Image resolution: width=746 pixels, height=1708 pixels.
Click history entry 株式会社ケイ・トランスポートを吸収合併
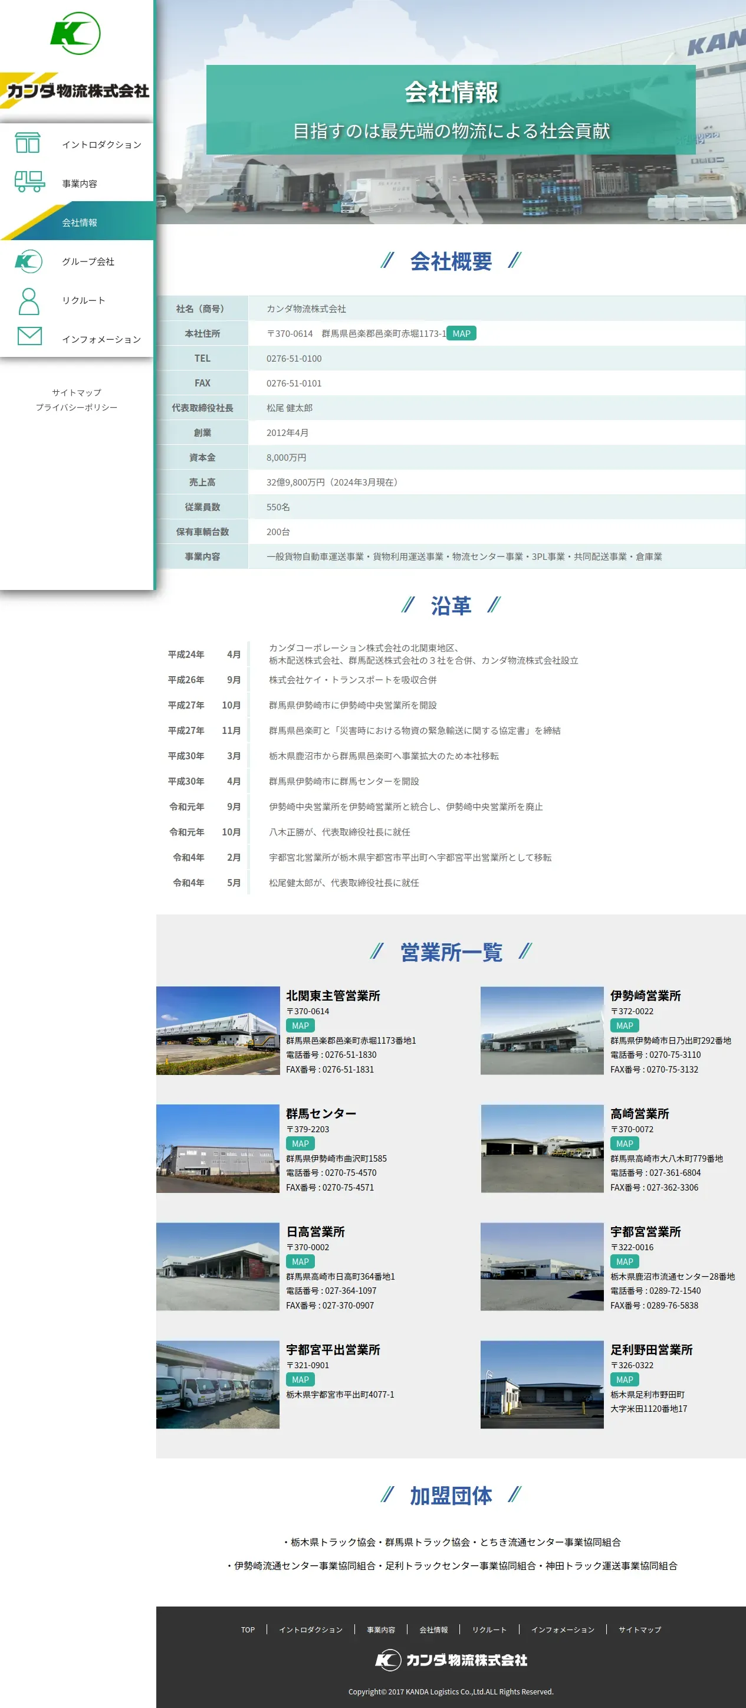pos(353,680)
